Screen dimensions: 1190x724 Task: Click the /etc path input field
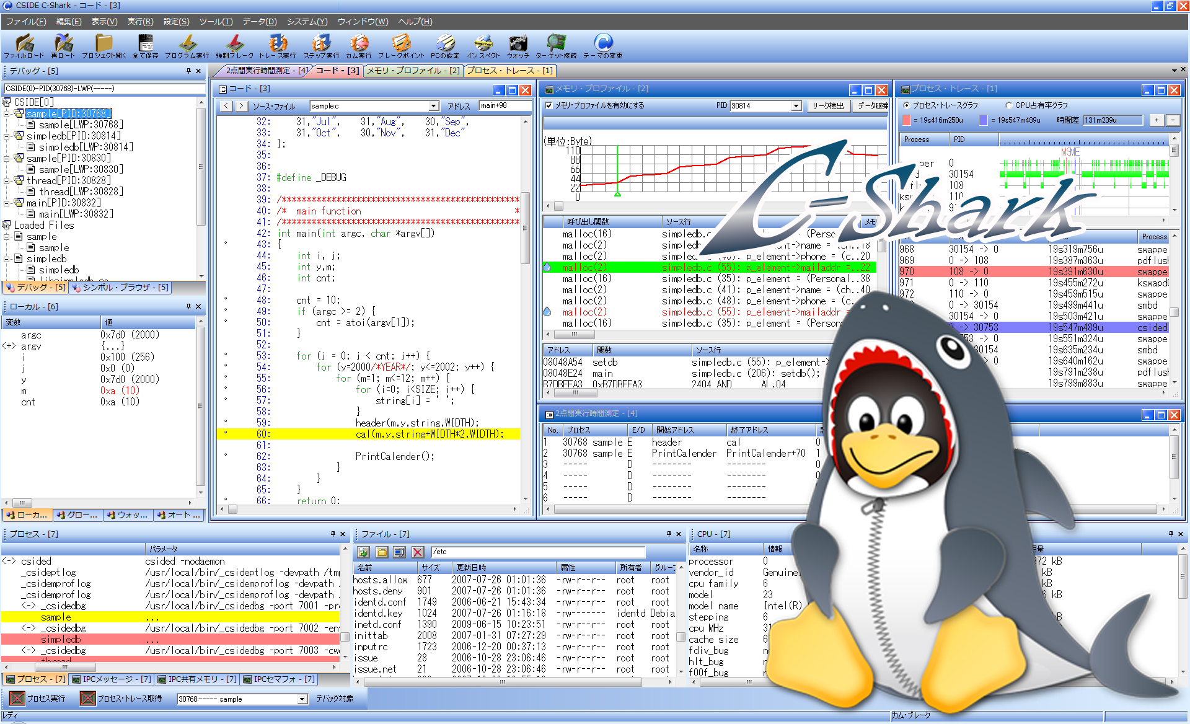coord(538,552)
